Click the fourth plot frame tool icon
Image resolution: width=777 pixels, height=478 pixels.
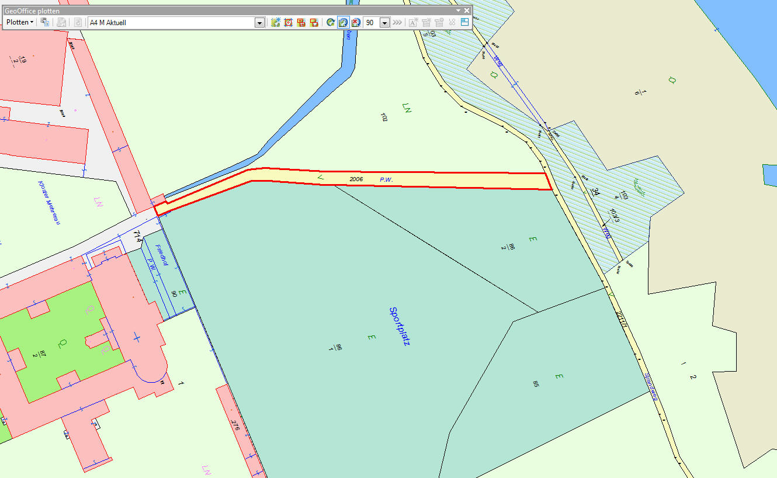coord(314,22)
